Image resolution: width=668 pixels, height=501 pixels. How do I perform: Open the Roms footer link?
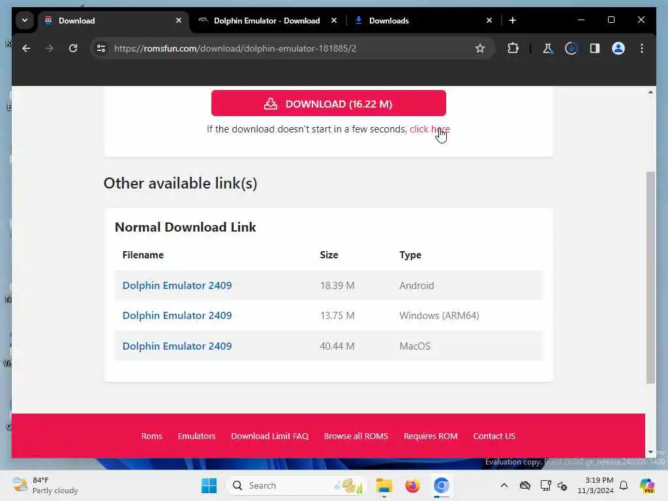click(x=151, y=436)
